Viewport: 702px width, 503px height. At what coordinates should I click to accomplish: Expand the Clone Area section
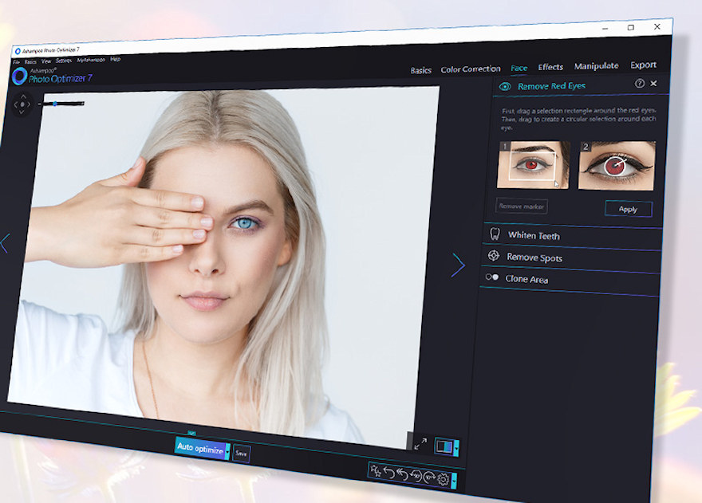pos(526,280)
